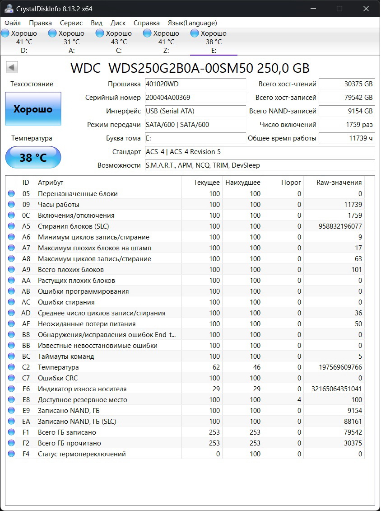Click status orb for Доступное резервное место row
Screen dimensions: 381x511
point(11,399)
